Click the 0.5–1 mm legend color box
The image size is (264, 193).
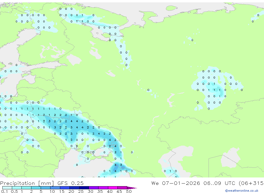(17, 188)
